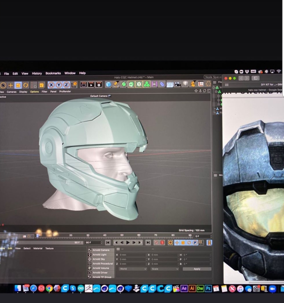
Task: Click Render to Picture Viewer icon
Action: tap(91, 85)
